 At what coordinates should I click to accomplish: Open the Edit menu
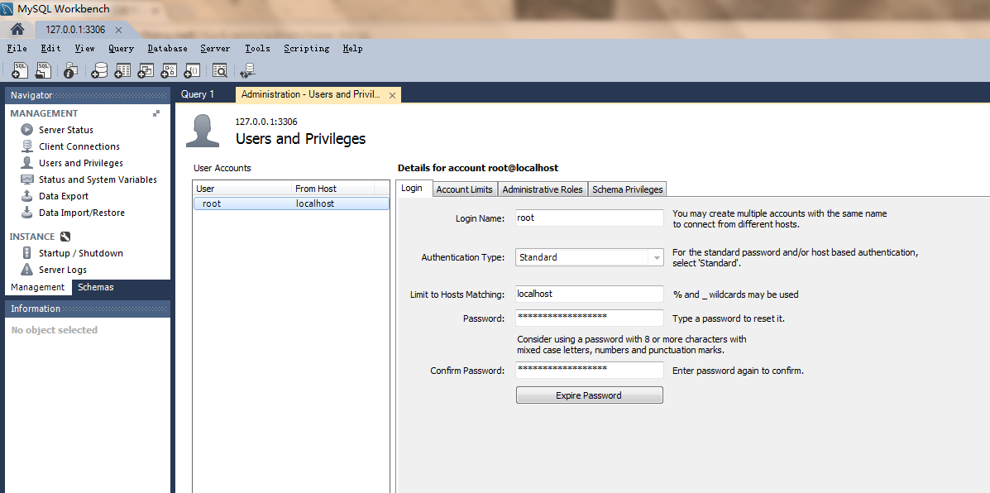[x=50, y=48]
